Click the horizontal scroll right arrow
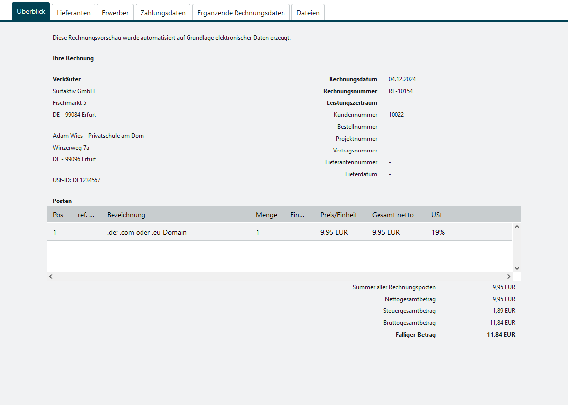Viewport: 568px width, 405px height. pyautogui.click(x=508, y=276)
